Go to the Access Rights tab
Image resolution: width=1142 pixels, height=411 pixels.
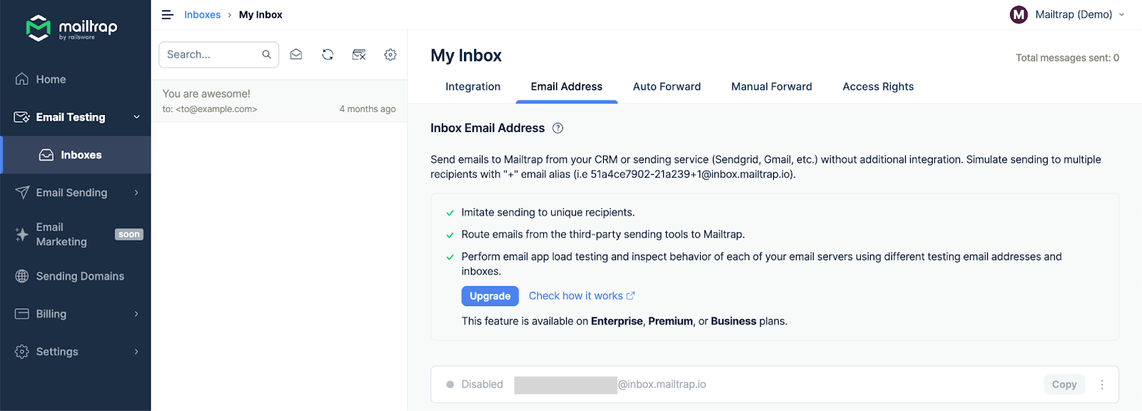click(878, 86)
